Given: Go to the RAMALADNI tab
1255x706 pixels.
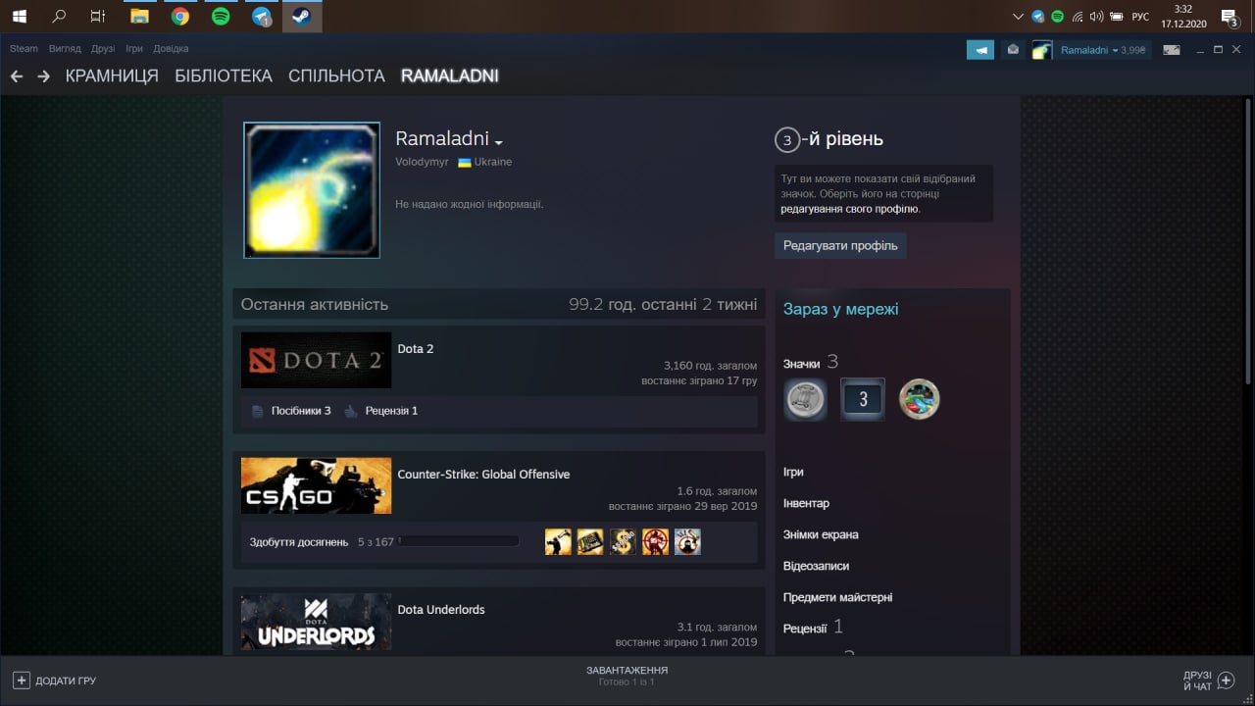Looking at the screenshot, I should pyautogui.click(x=450, y=76).
